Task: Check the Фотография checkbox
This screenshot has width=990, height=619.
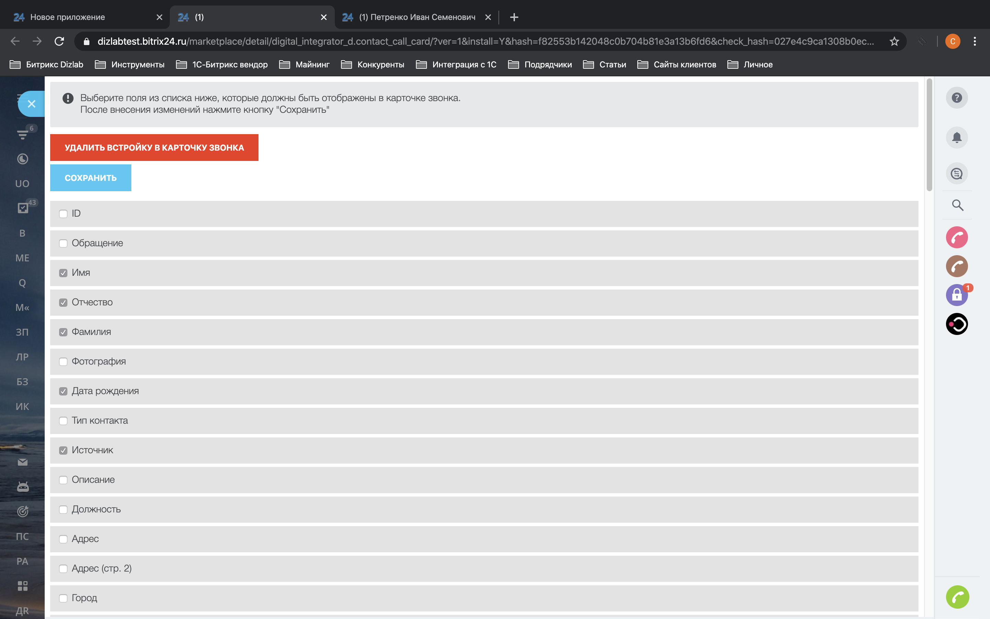Action: [63, 361]
